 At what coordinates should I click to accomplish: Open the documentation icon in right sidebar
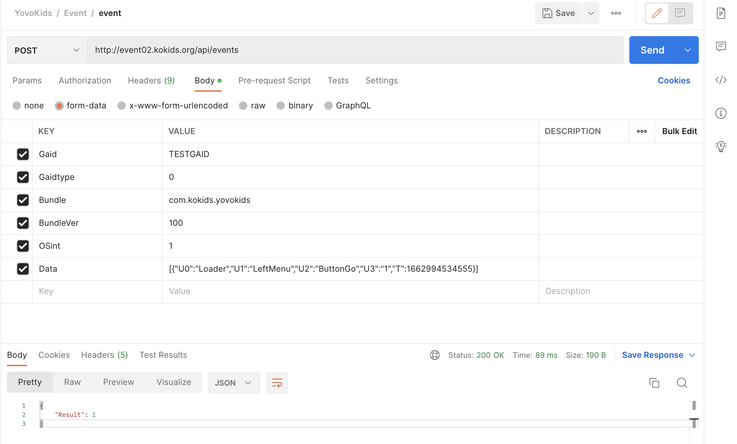pos(721,14)
